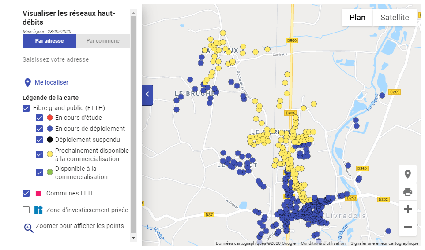The height and width of the screenshot is (250, 425).
Task: Switch to the Par commune tab
Action: [x=103, y=41]
